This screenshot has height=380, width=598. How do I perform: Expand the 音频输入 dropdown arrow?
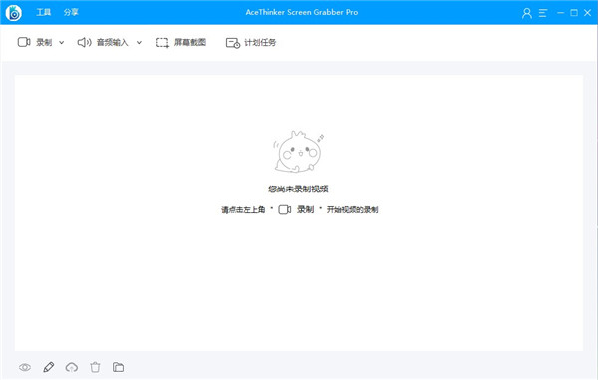pyautogui.click(x=139, y=42)
